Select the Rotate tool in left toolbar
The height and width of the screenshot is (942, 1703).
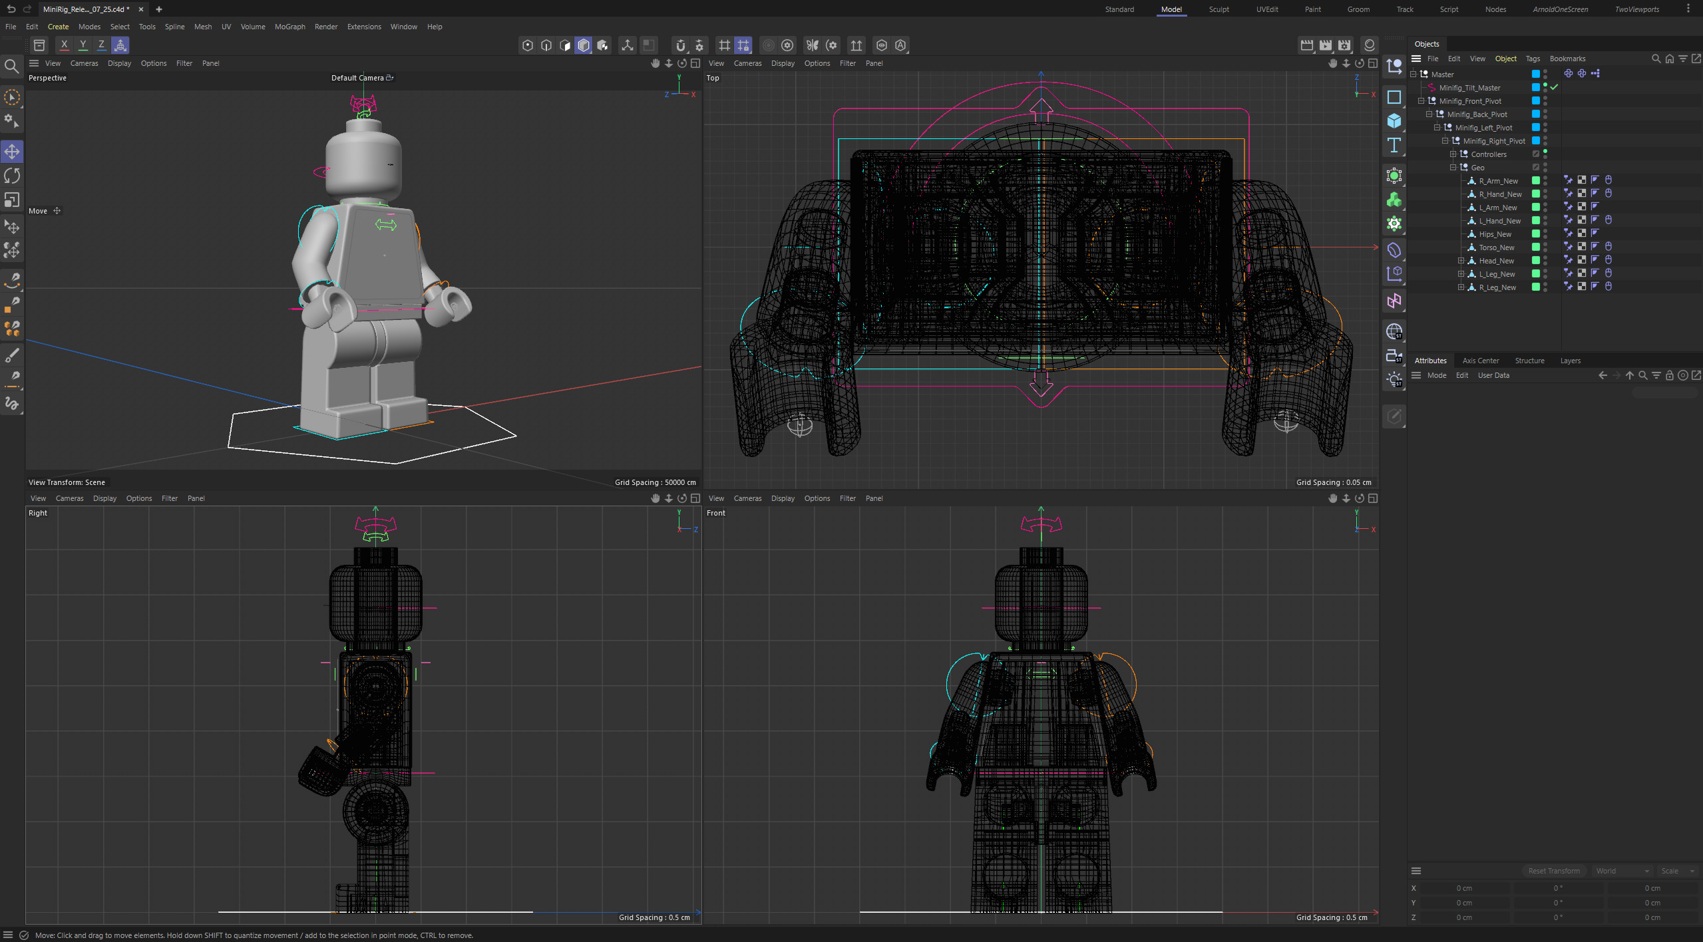click(12, 176)
